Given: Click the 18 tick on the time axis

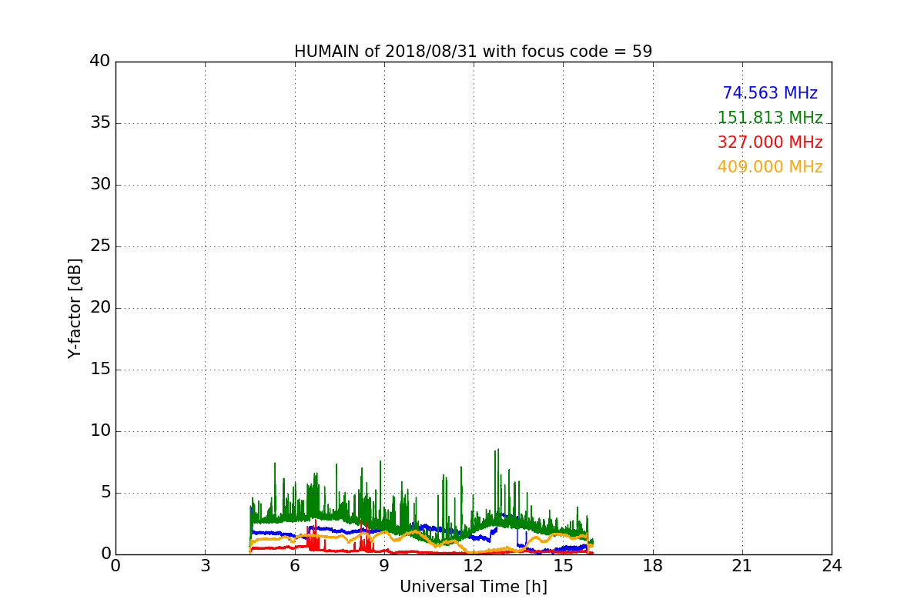Looking at the screenshot, I should (x=653, y=566).
